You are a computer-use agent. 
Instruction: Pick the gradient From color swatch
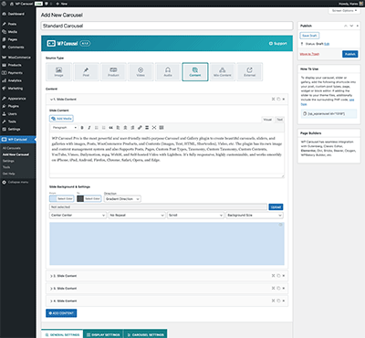[53, 198]
